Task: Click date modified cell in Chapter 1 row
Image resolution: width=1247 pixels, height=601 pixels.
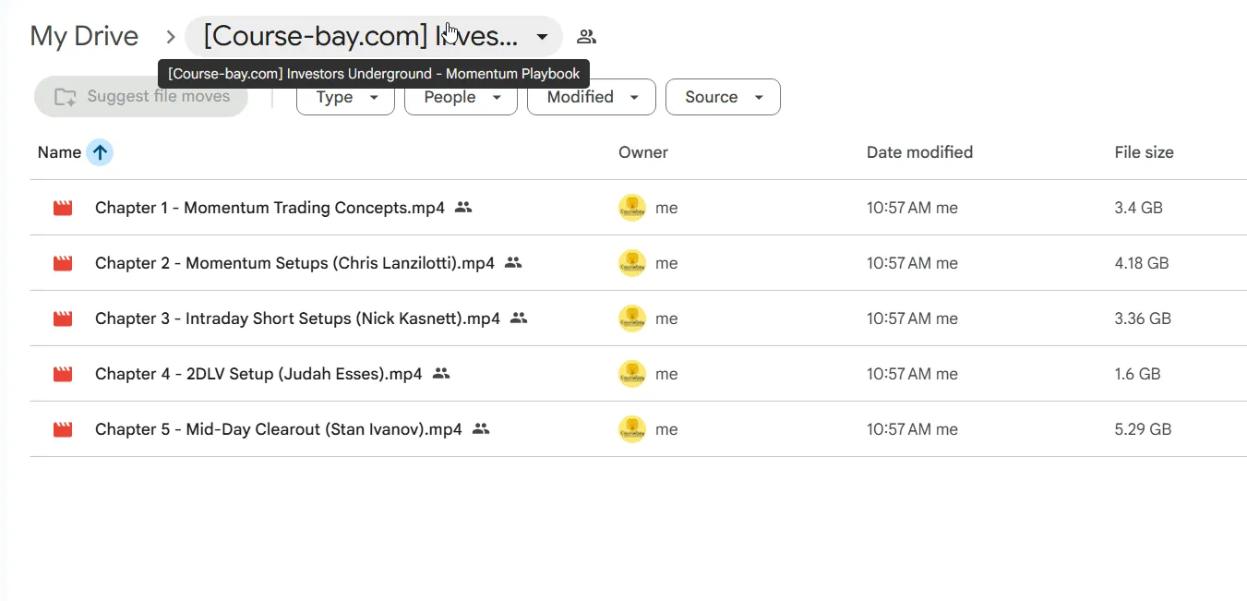Action: click(912, 208)
